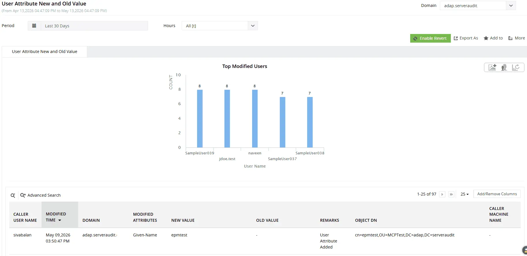Viewport: 527px width, 256px height.
Task: Sort by Modified Time column
Action: click(60, 215)
